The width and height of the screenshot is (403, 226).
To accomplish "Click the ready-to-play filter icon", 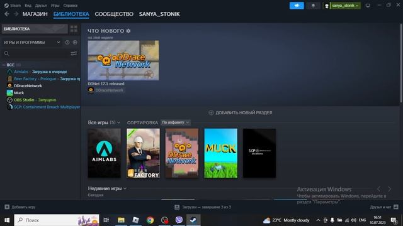I will pos(75,42).
